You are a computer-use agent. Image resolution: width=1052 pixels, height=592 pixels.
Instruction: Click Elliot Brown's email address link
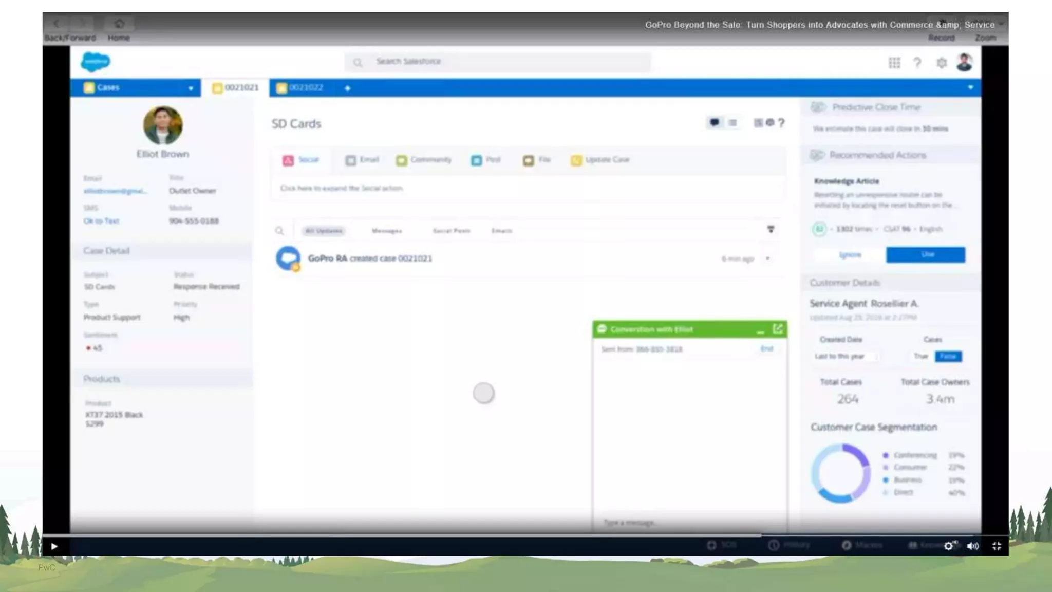[115, 191]
